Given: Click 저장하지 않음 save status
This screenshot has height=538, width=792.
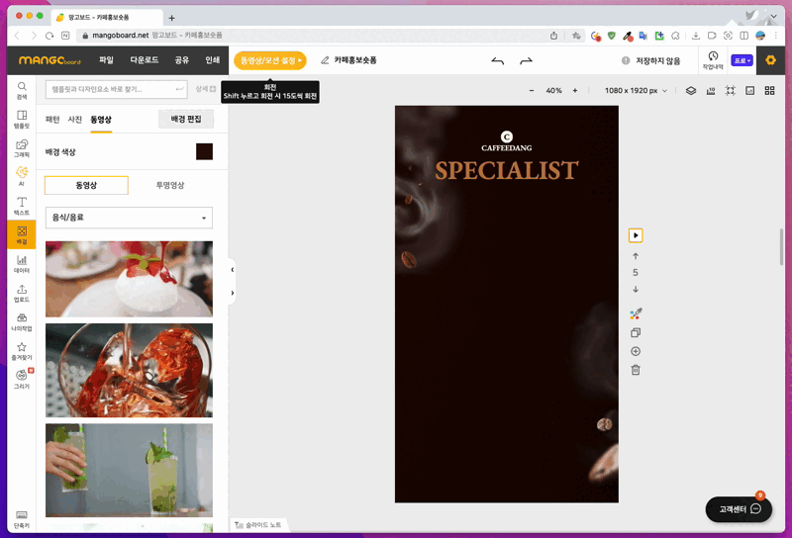Looking at the screenshot, I should click(x=651, y=60).
